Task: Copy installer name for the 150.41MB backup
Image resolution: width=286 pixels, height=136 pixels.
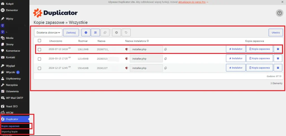Action: point(166,68)
